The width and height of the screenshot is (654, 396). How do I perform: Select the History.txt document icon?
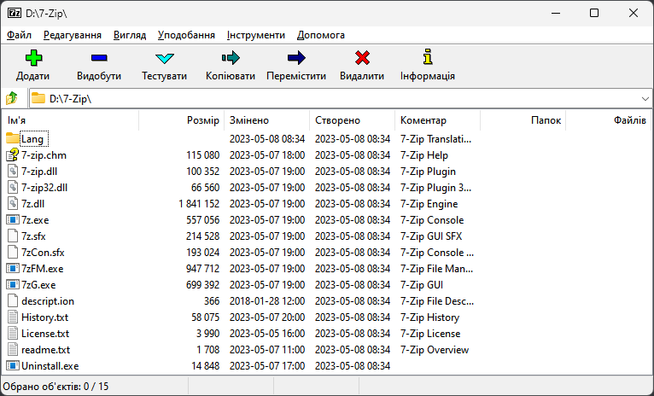coord(13,317)
